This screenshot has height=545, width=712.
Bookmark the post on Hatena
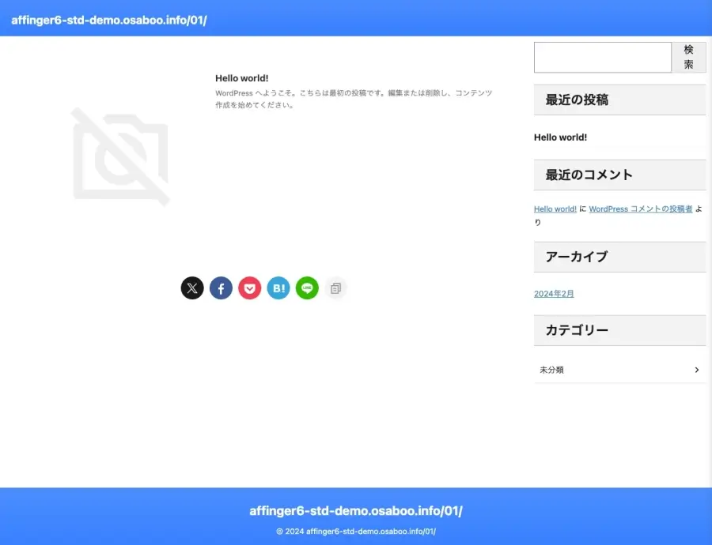[x=278, y=288]
